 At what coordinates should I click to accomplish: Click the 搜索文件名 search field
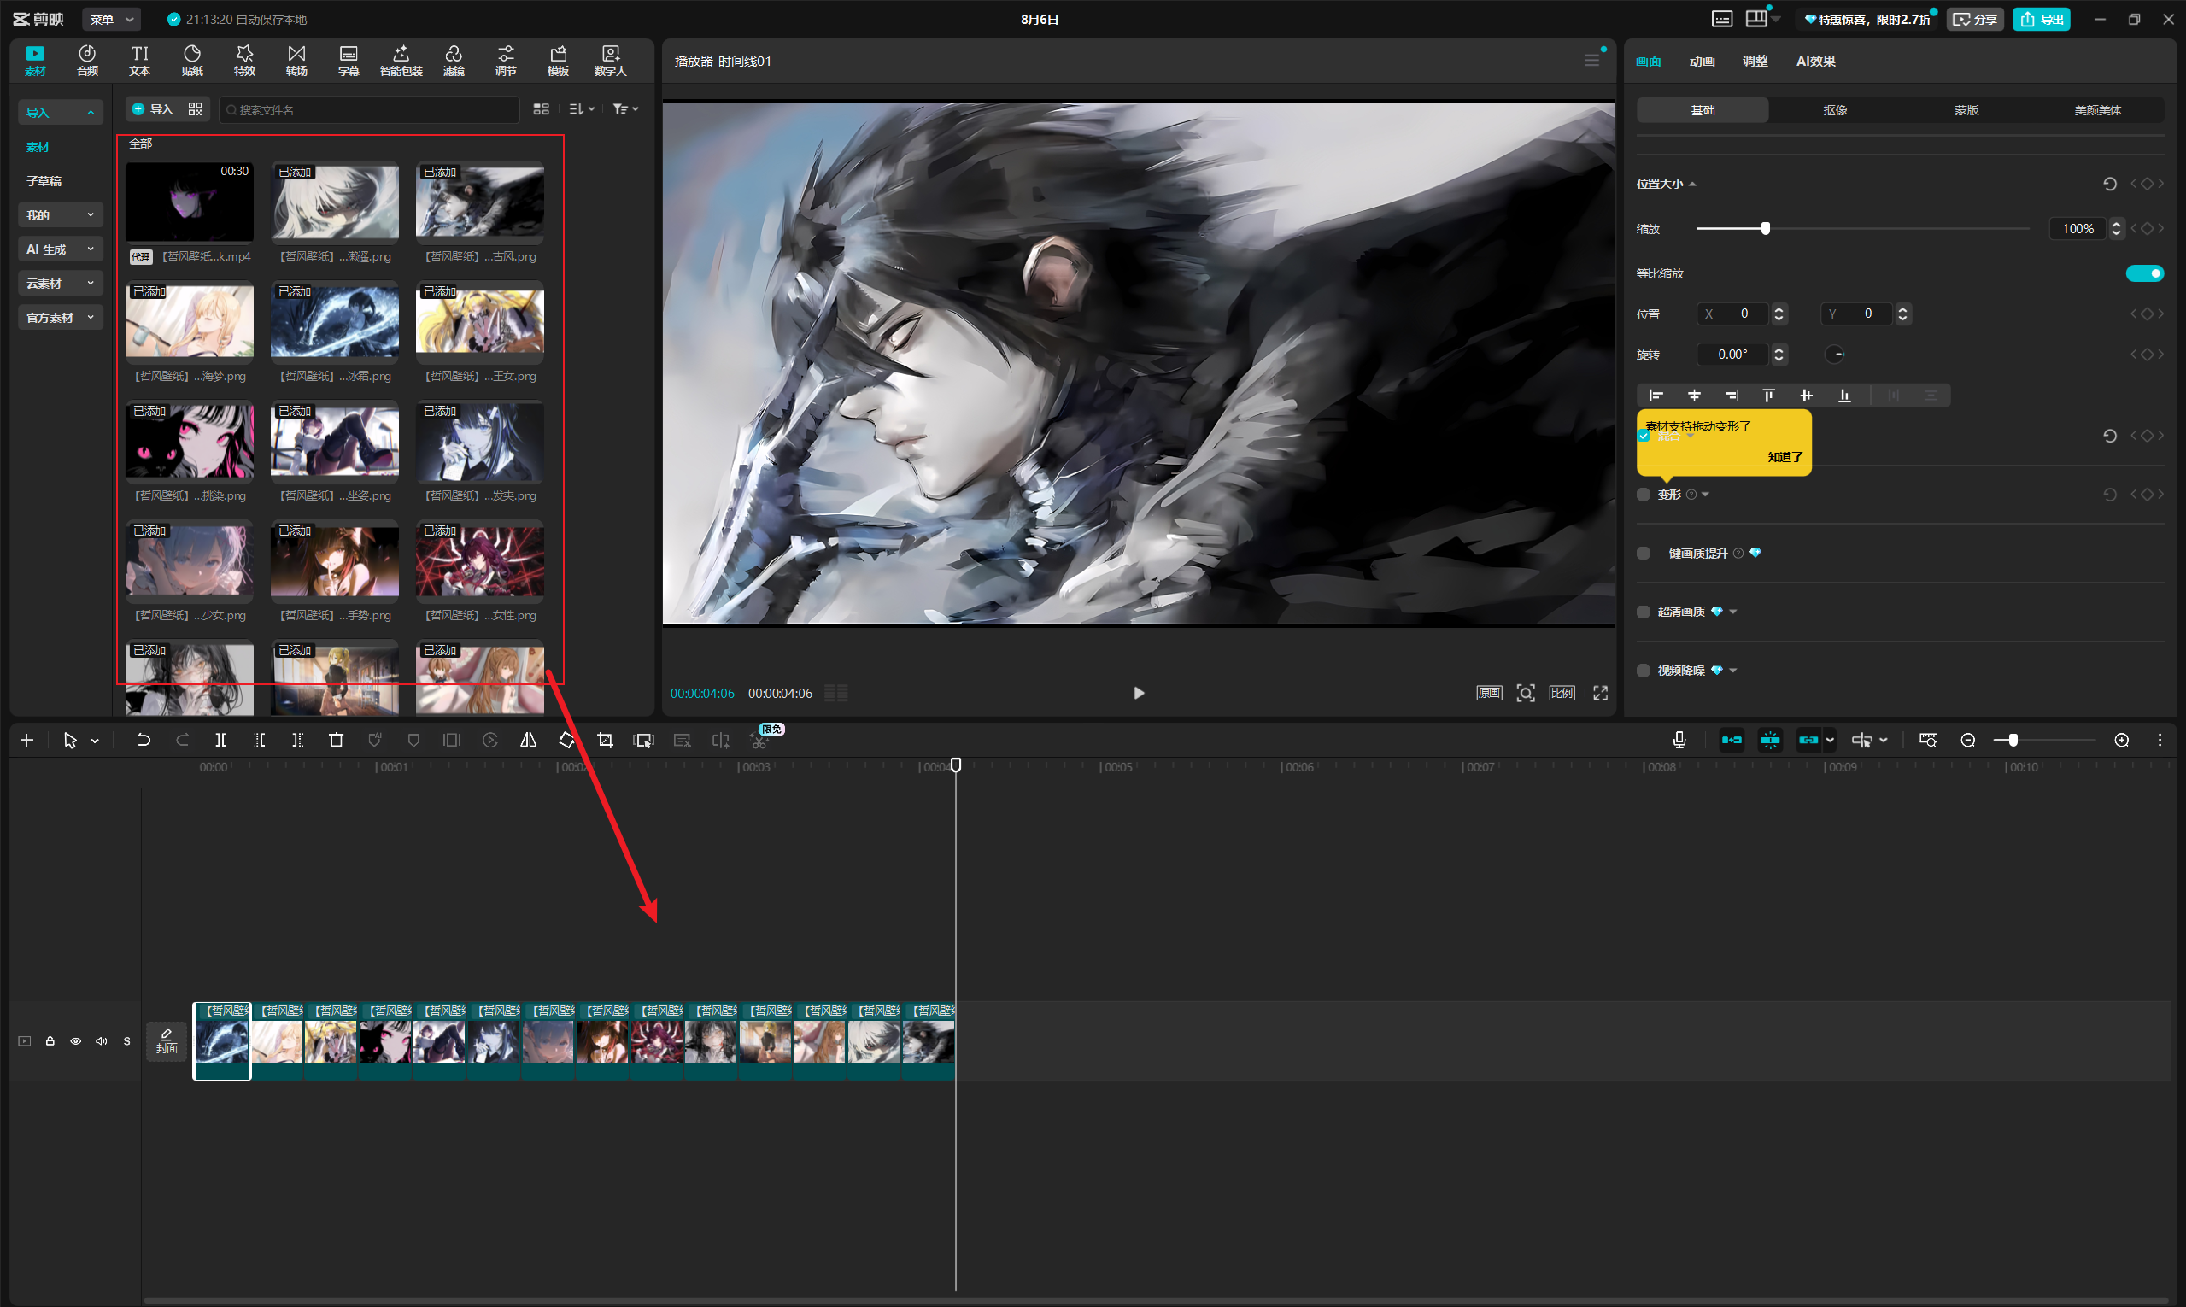click(369, 109)
